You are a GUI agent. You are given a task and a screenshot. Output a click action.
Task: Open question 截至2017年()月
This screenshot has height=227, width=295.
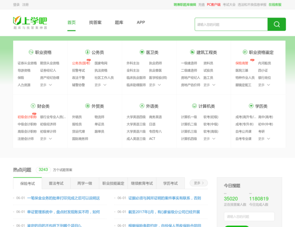pos(164,212)
